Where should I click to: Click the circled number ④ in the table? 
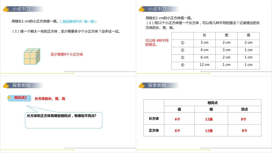click(182, 65)
